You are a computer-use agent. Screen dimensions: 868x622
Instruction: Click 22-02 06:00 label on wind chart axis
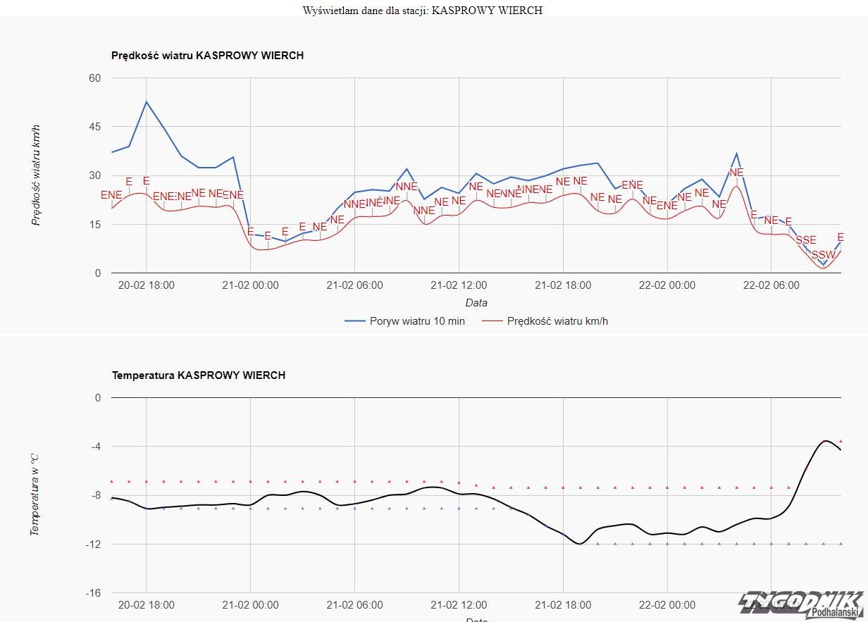coord(771,285)
